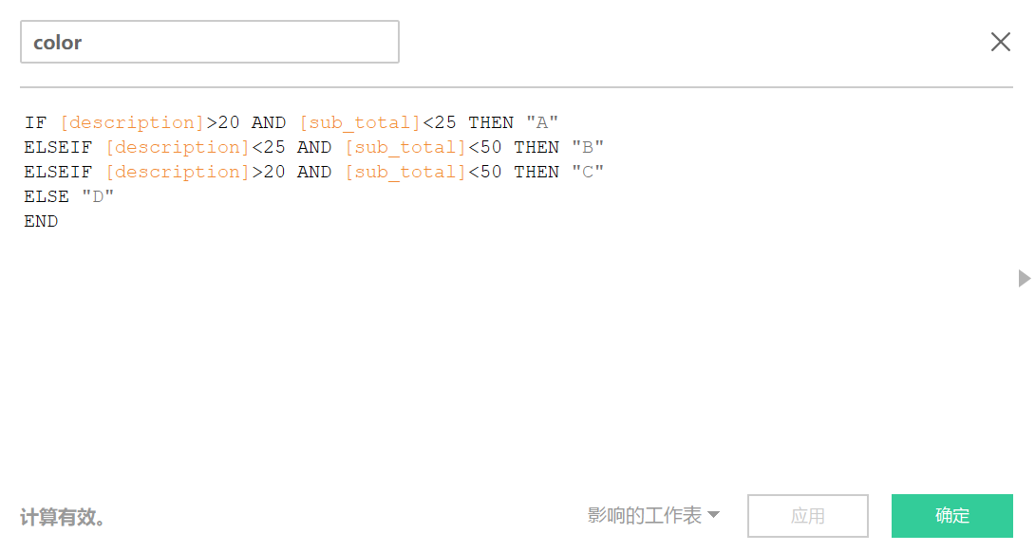Image resolution: width=1035 pixels, height=552 pixels.
Task: Click the ELSE keyword on the fourth line
Action: point(47,196)
